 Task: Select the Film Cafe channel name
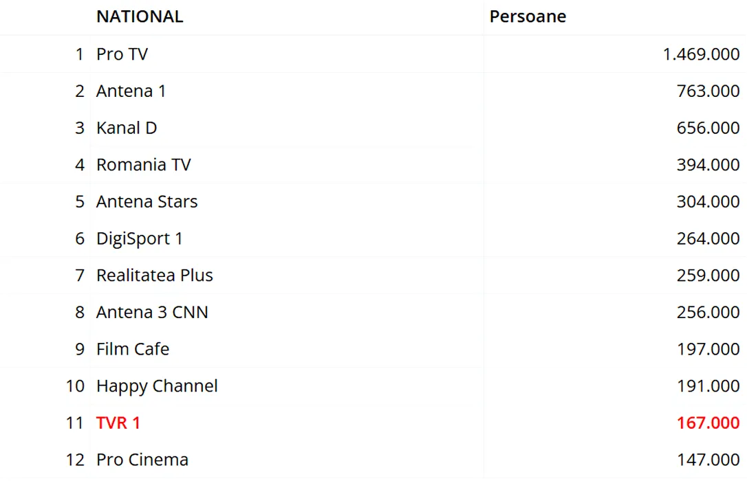(132, 349)
